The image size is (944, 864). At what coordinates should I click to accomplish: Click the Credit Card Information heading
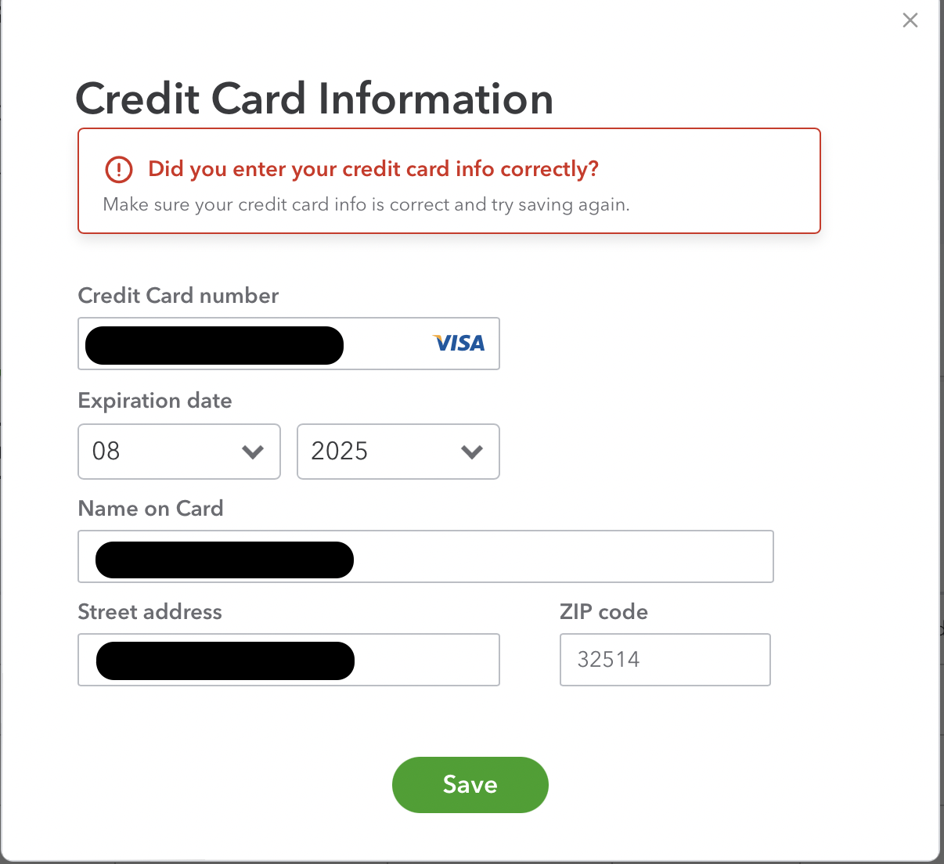pos(315,99)
